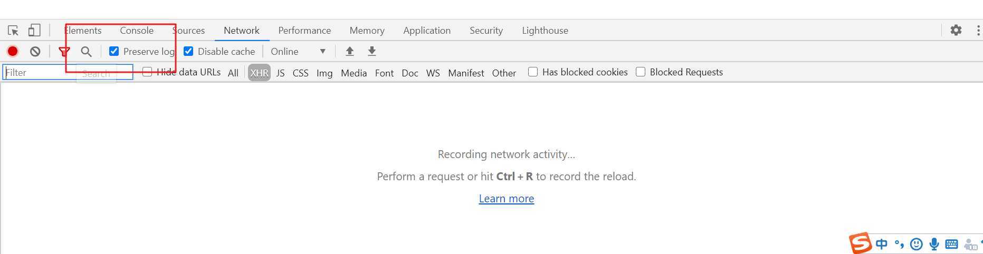Stop recording with the red record button
This screenshot has height=254, width=983.
point(13,51)
